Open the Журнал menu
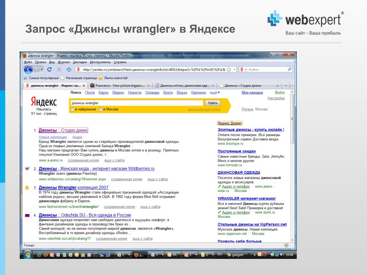Viewport: 367px width, 275px height. click(64, 62)
